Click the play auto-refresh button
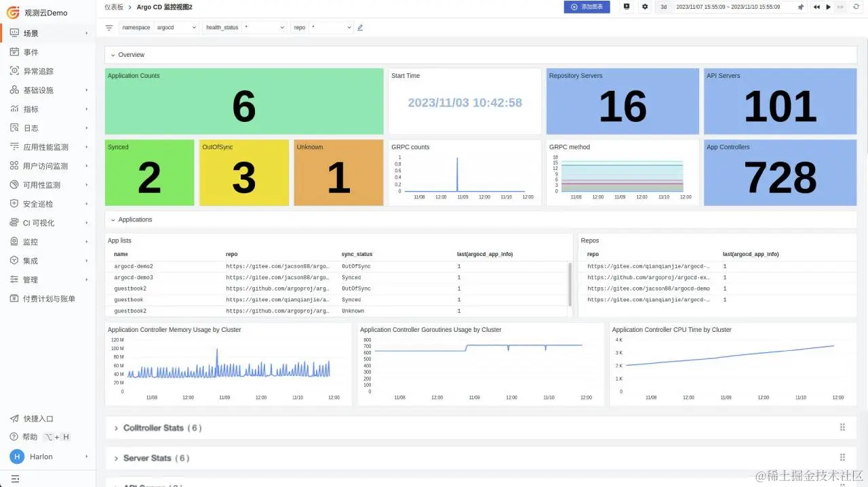 coord(828,7)
